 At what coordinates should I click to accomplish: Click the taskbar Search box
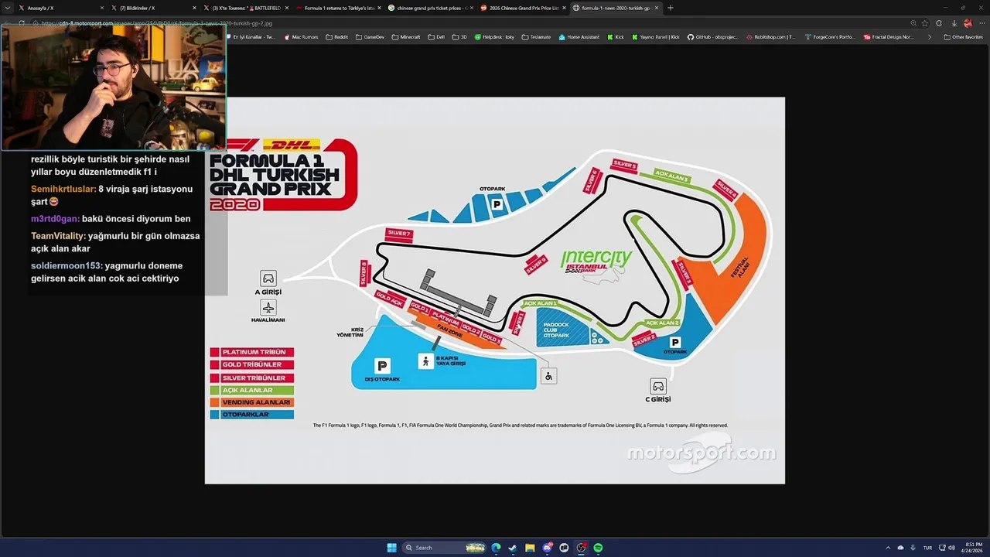pyautogui.click(x=444, y=548)
